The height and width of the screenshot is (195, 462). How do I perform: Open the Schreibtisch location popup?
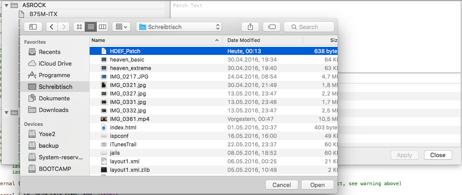(179, 27)
